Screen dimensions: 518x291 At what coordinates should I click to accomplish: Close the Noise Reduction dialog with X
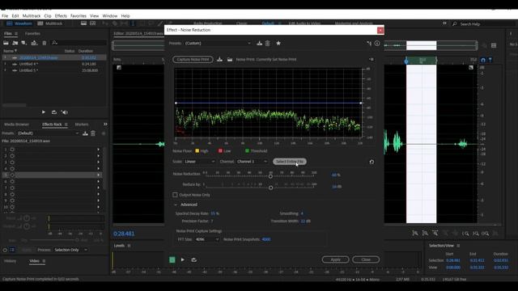point(380,30)
